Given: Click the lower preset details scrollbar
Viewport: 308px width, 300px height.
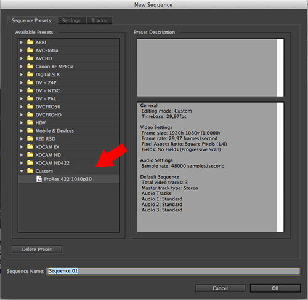Looking at the screenshot, I should point(280,167).
